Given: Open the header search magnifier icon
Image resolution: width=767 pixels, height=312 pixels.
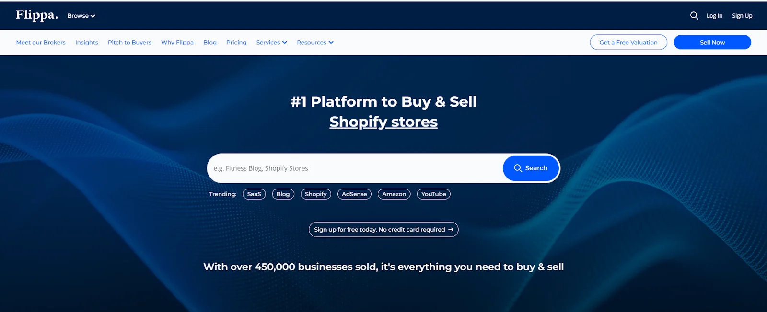Looking at the screenshot, I should [694, 16].
